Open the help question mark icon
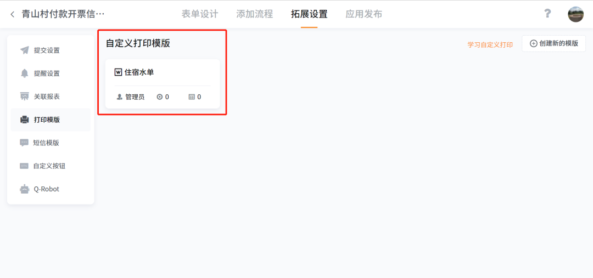The width and height of the screenshot is (593, 278). point(547,14)
